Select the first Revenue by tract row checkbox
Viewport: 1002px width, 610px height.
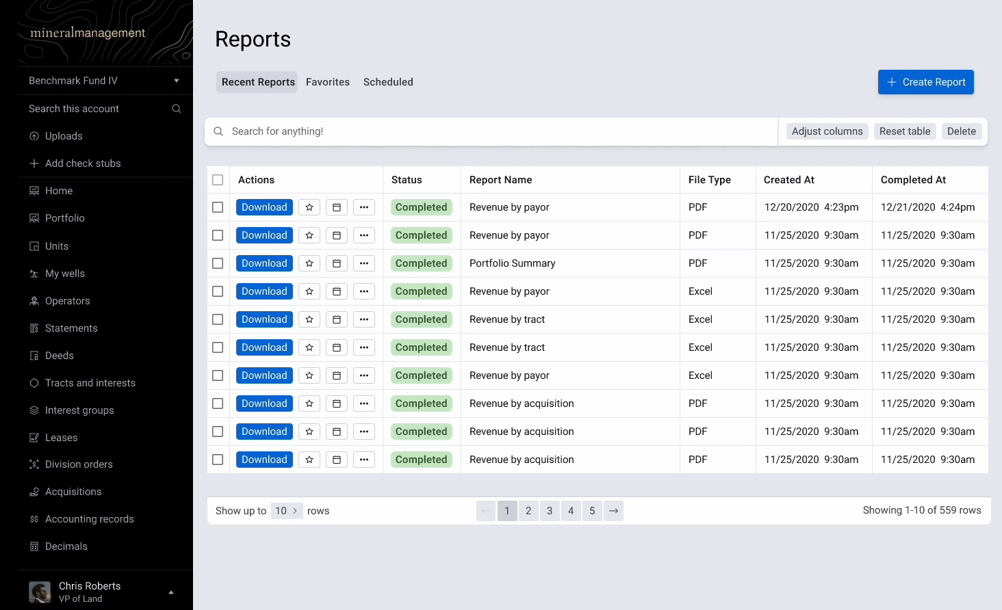218,319
